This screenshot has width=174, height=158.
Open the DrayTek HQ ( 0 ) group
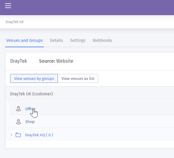click(39, 135)
